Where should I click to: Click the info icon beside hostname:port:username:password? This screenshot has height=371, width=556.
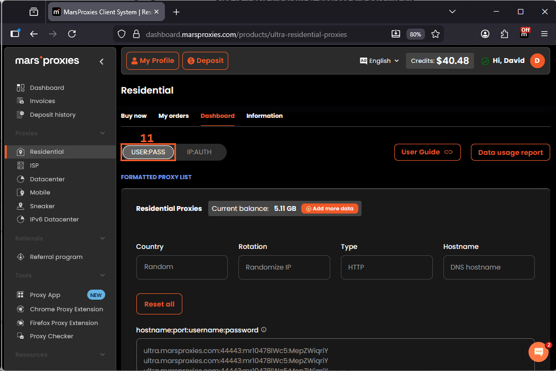pyautogui.click(x=264, y=329)
